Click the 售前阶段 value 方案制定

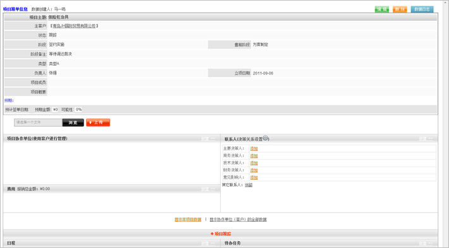(x=261, y=45)
